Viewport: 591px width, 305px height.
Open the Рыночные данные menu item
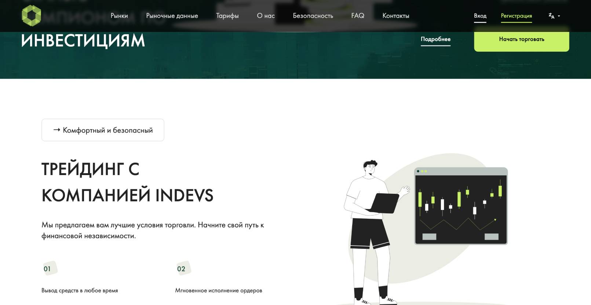(172, 16)
